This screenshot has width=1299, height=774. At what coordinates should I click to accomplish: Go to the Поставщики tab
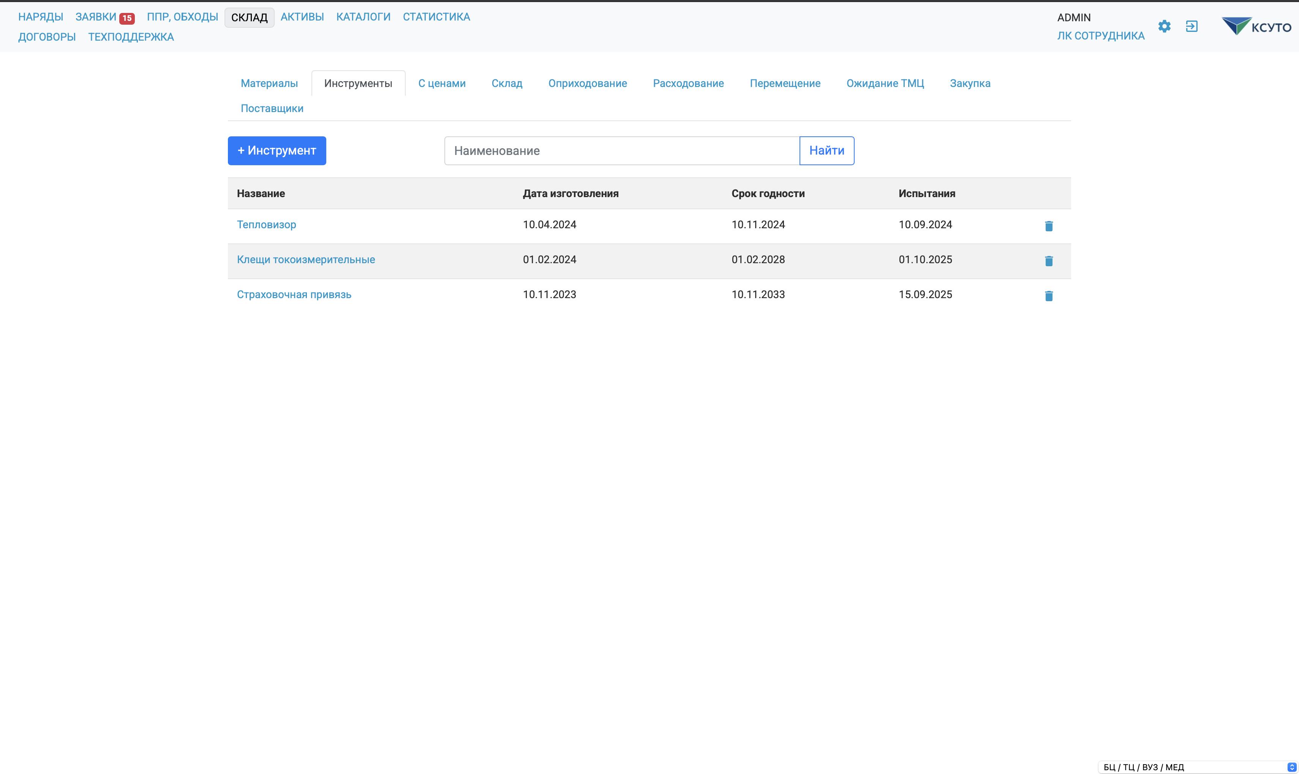click(x=272, y=109)
